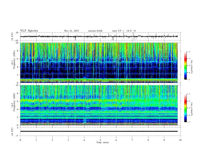The width and height of the screenshot is (203, 157).
Task: Click the time axis tick label '3'
Action: [68, 140]
